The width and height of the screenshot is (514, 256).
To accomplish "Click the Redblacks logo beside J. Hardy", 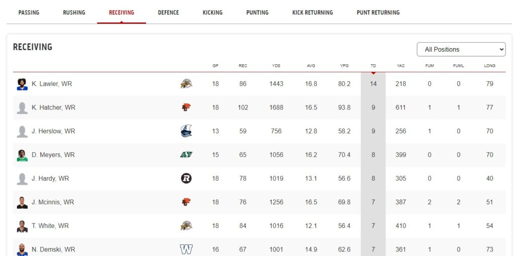I will pos(186,178).
